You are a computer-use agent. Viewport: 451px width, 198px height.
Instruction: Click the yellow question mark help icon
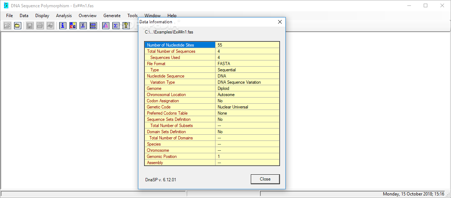126,25
